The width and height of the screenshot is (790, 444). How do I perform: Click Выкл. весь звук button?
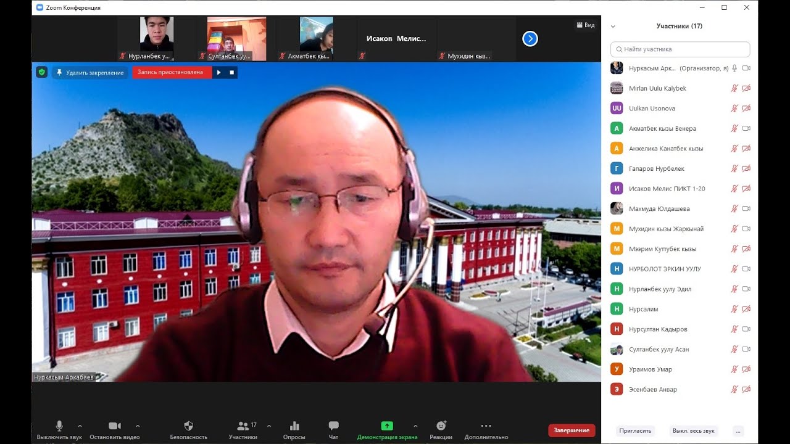(x=694, y=431)
